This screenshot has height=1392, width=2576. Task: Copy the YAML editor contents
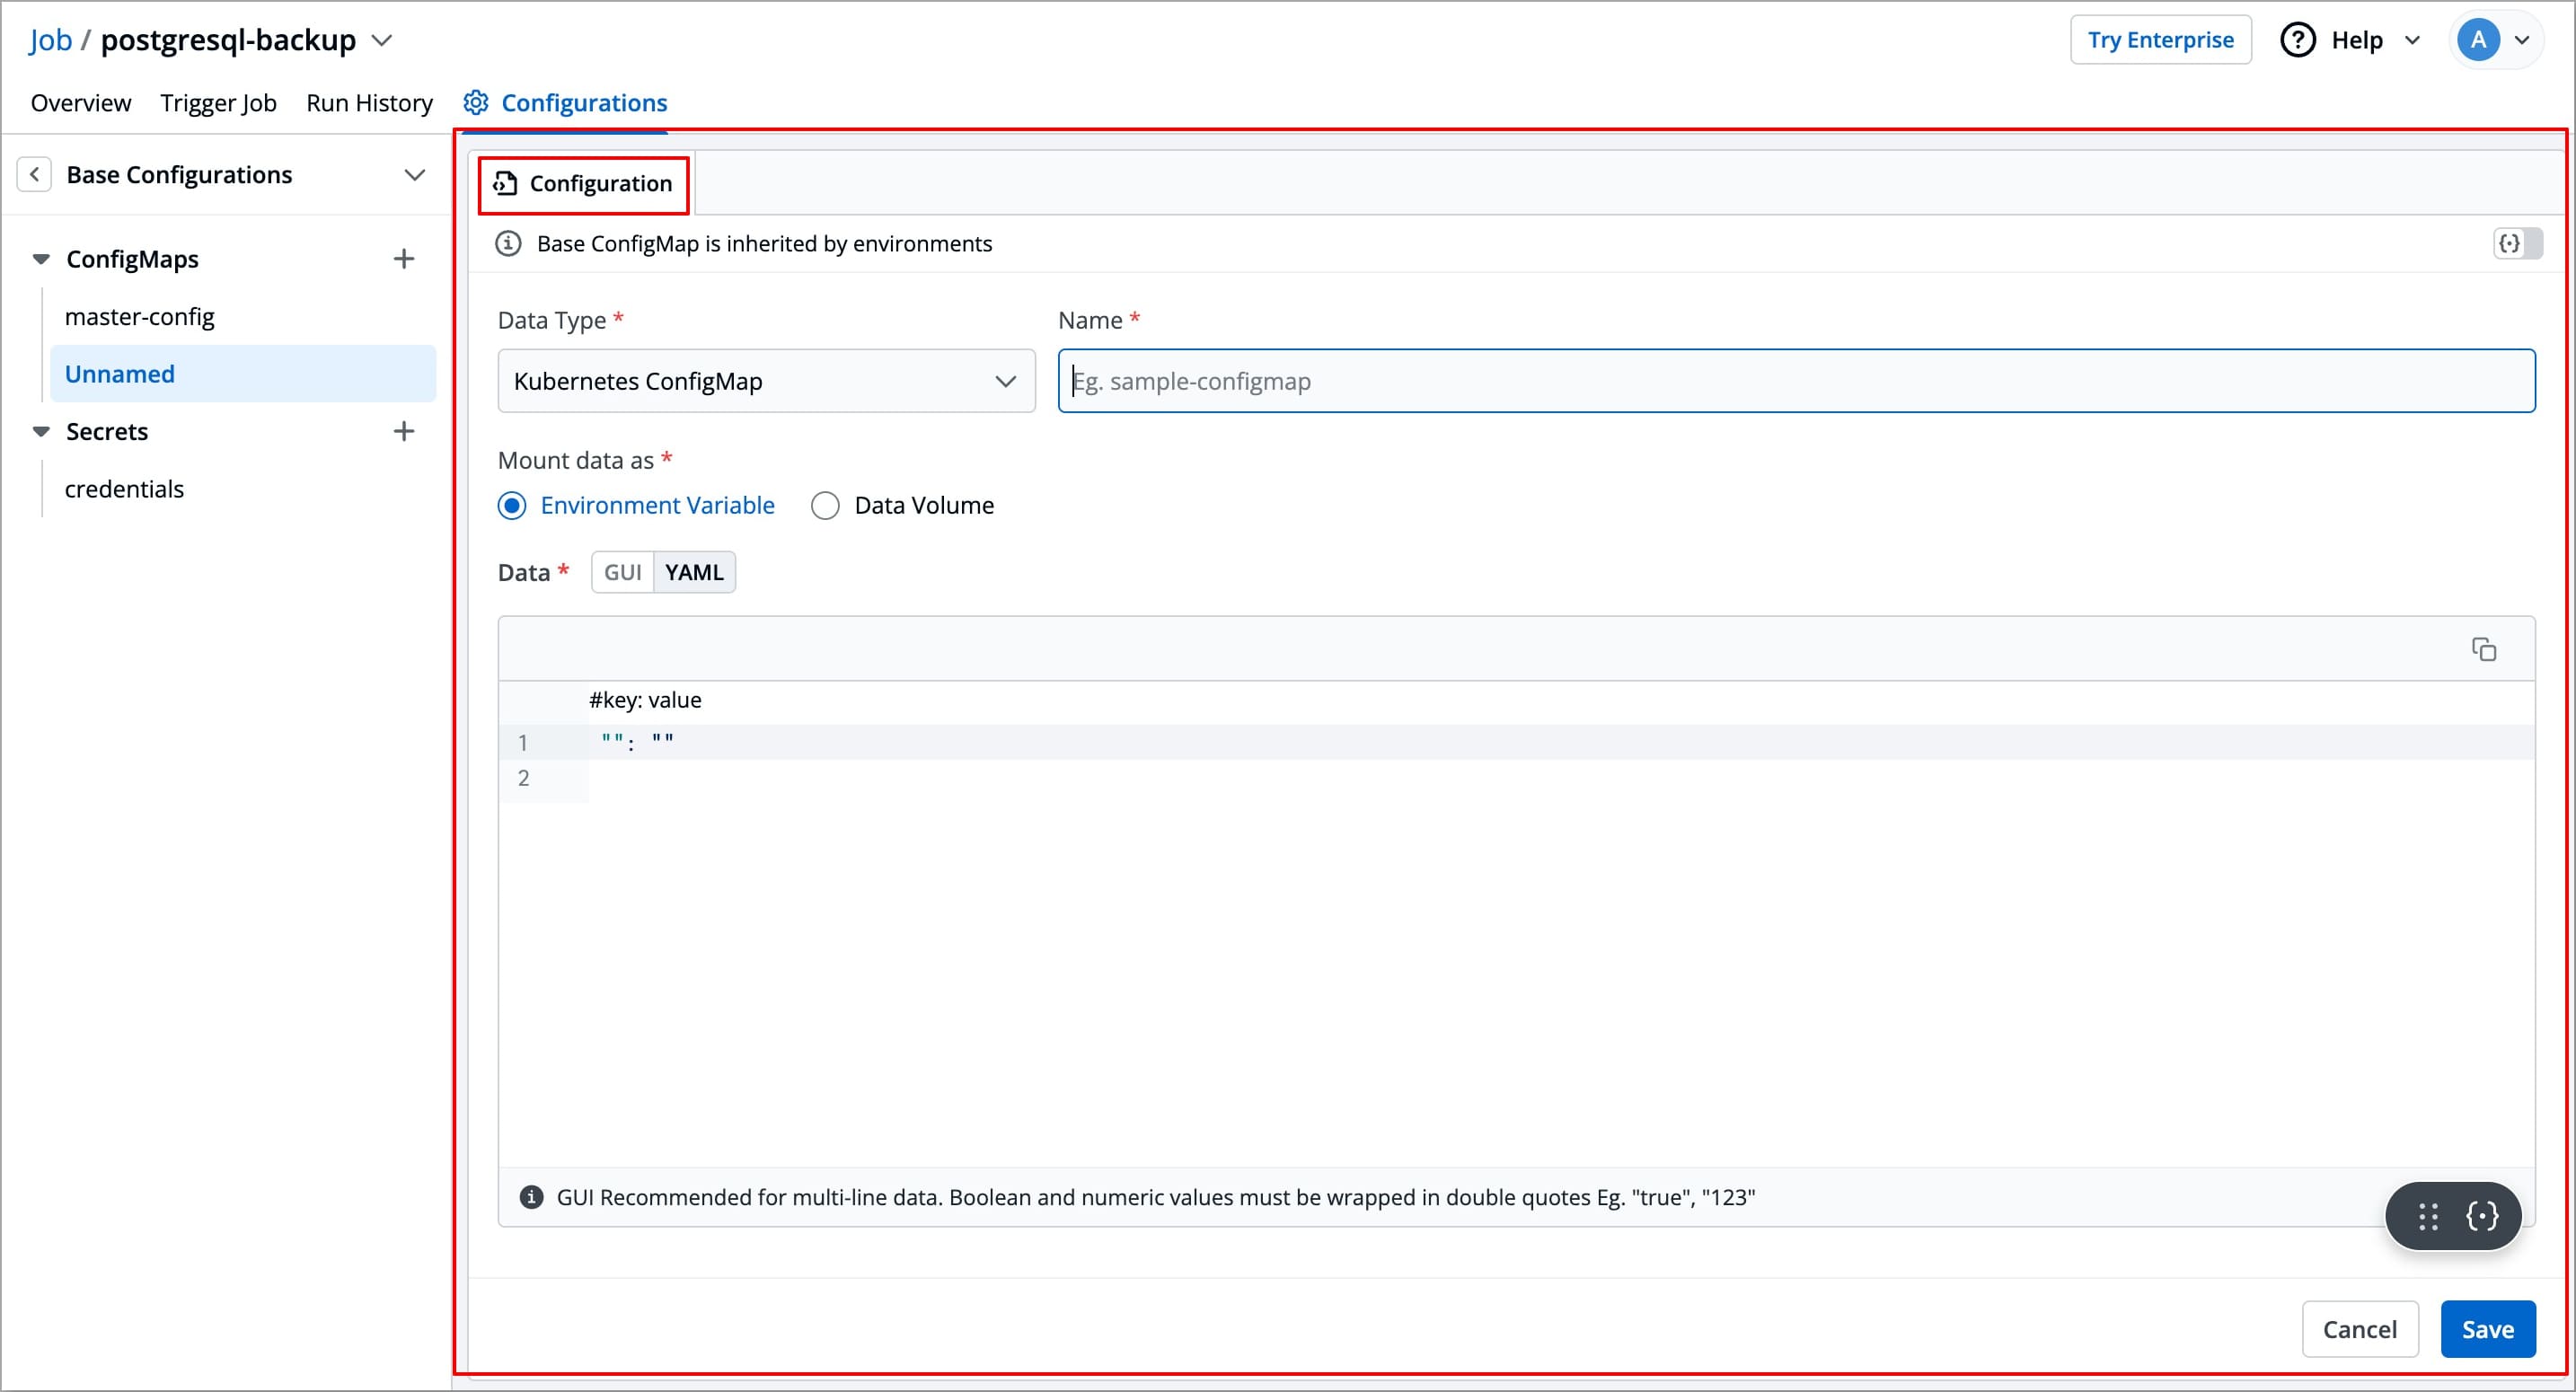pos(2485,649)
